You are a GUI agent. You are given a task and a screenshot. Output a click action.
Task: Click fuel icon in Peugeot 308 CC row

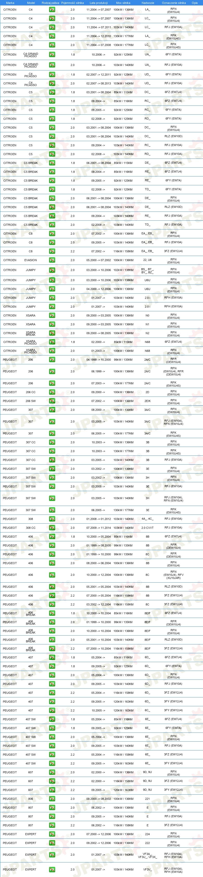click(x=52, y=528)
